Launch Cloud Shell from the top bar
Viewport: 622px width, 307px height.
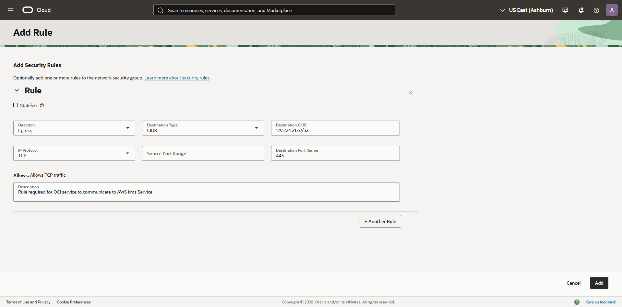click(565, 10)
